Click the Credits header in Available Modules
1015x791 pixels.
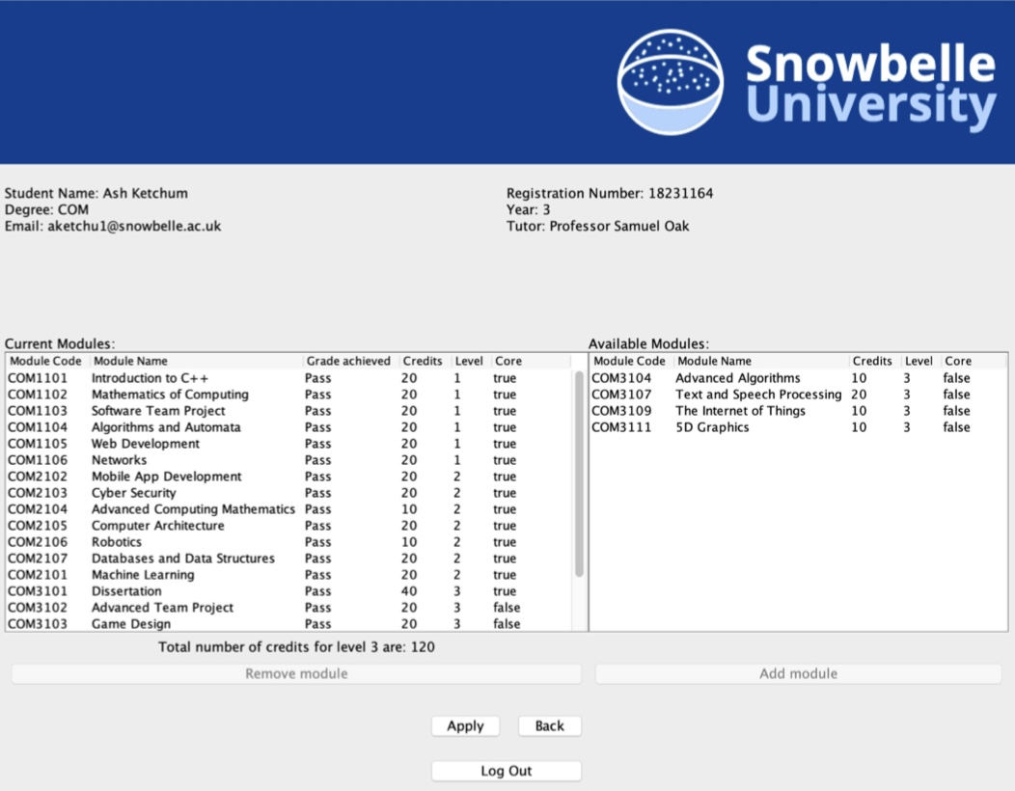[x=873, y=361]
